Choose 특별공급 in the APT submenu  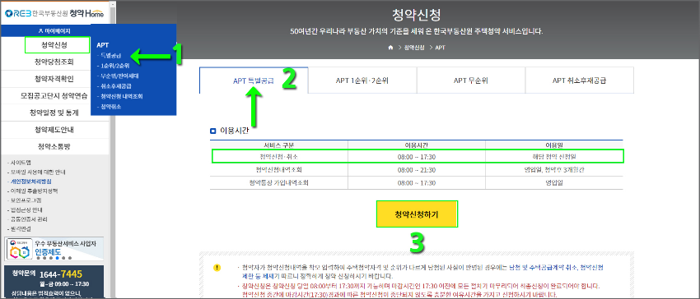pyautogui.click(x=110, y=56)
